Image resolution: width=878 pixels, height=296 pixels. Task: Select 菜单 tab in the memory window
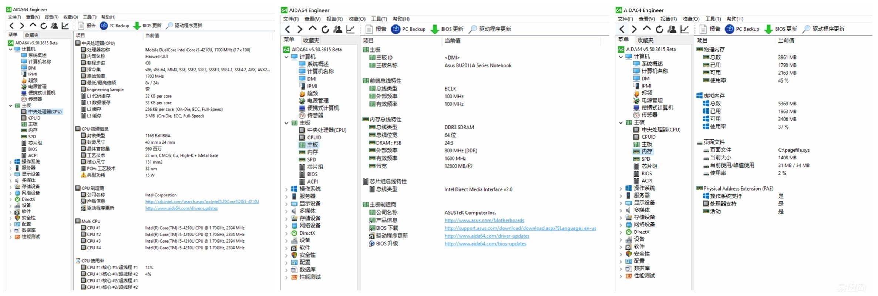click(623, 40)
